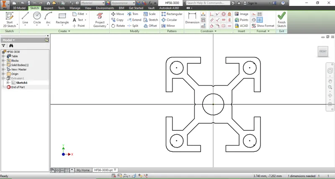Expand the Solid Bodies(1) node

[x=3, y=65]
